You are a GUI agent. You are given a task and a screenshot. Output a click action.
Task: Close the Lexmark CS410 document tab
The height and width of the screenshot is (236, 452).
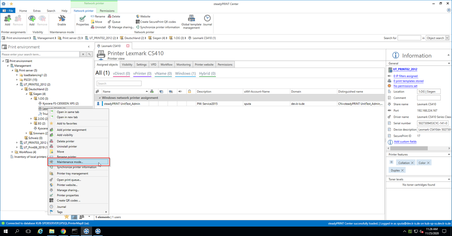pyautogui.click(x=128, y=46)
